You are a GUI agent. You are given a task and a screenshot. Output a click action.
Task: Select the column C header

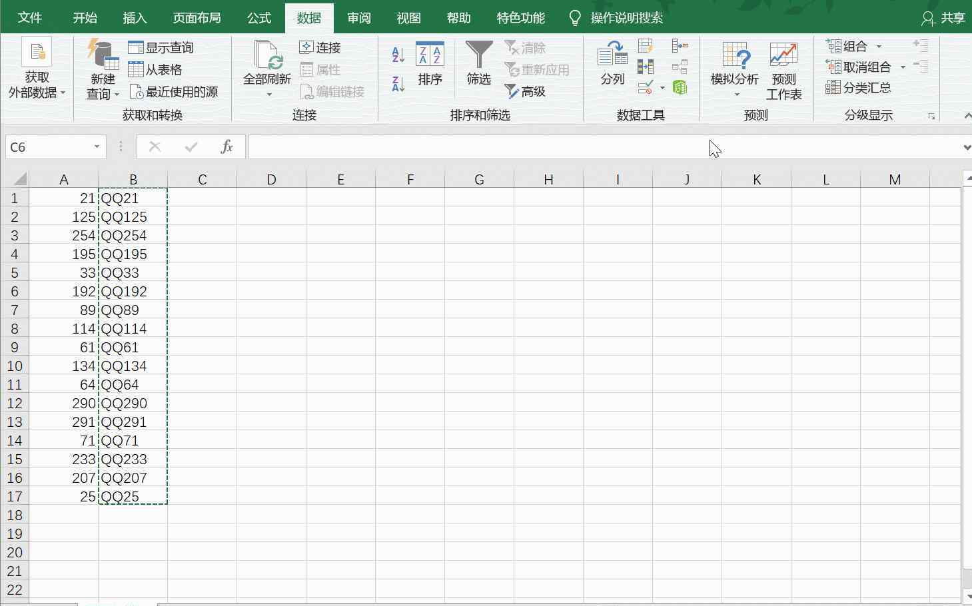coord(202,179)
